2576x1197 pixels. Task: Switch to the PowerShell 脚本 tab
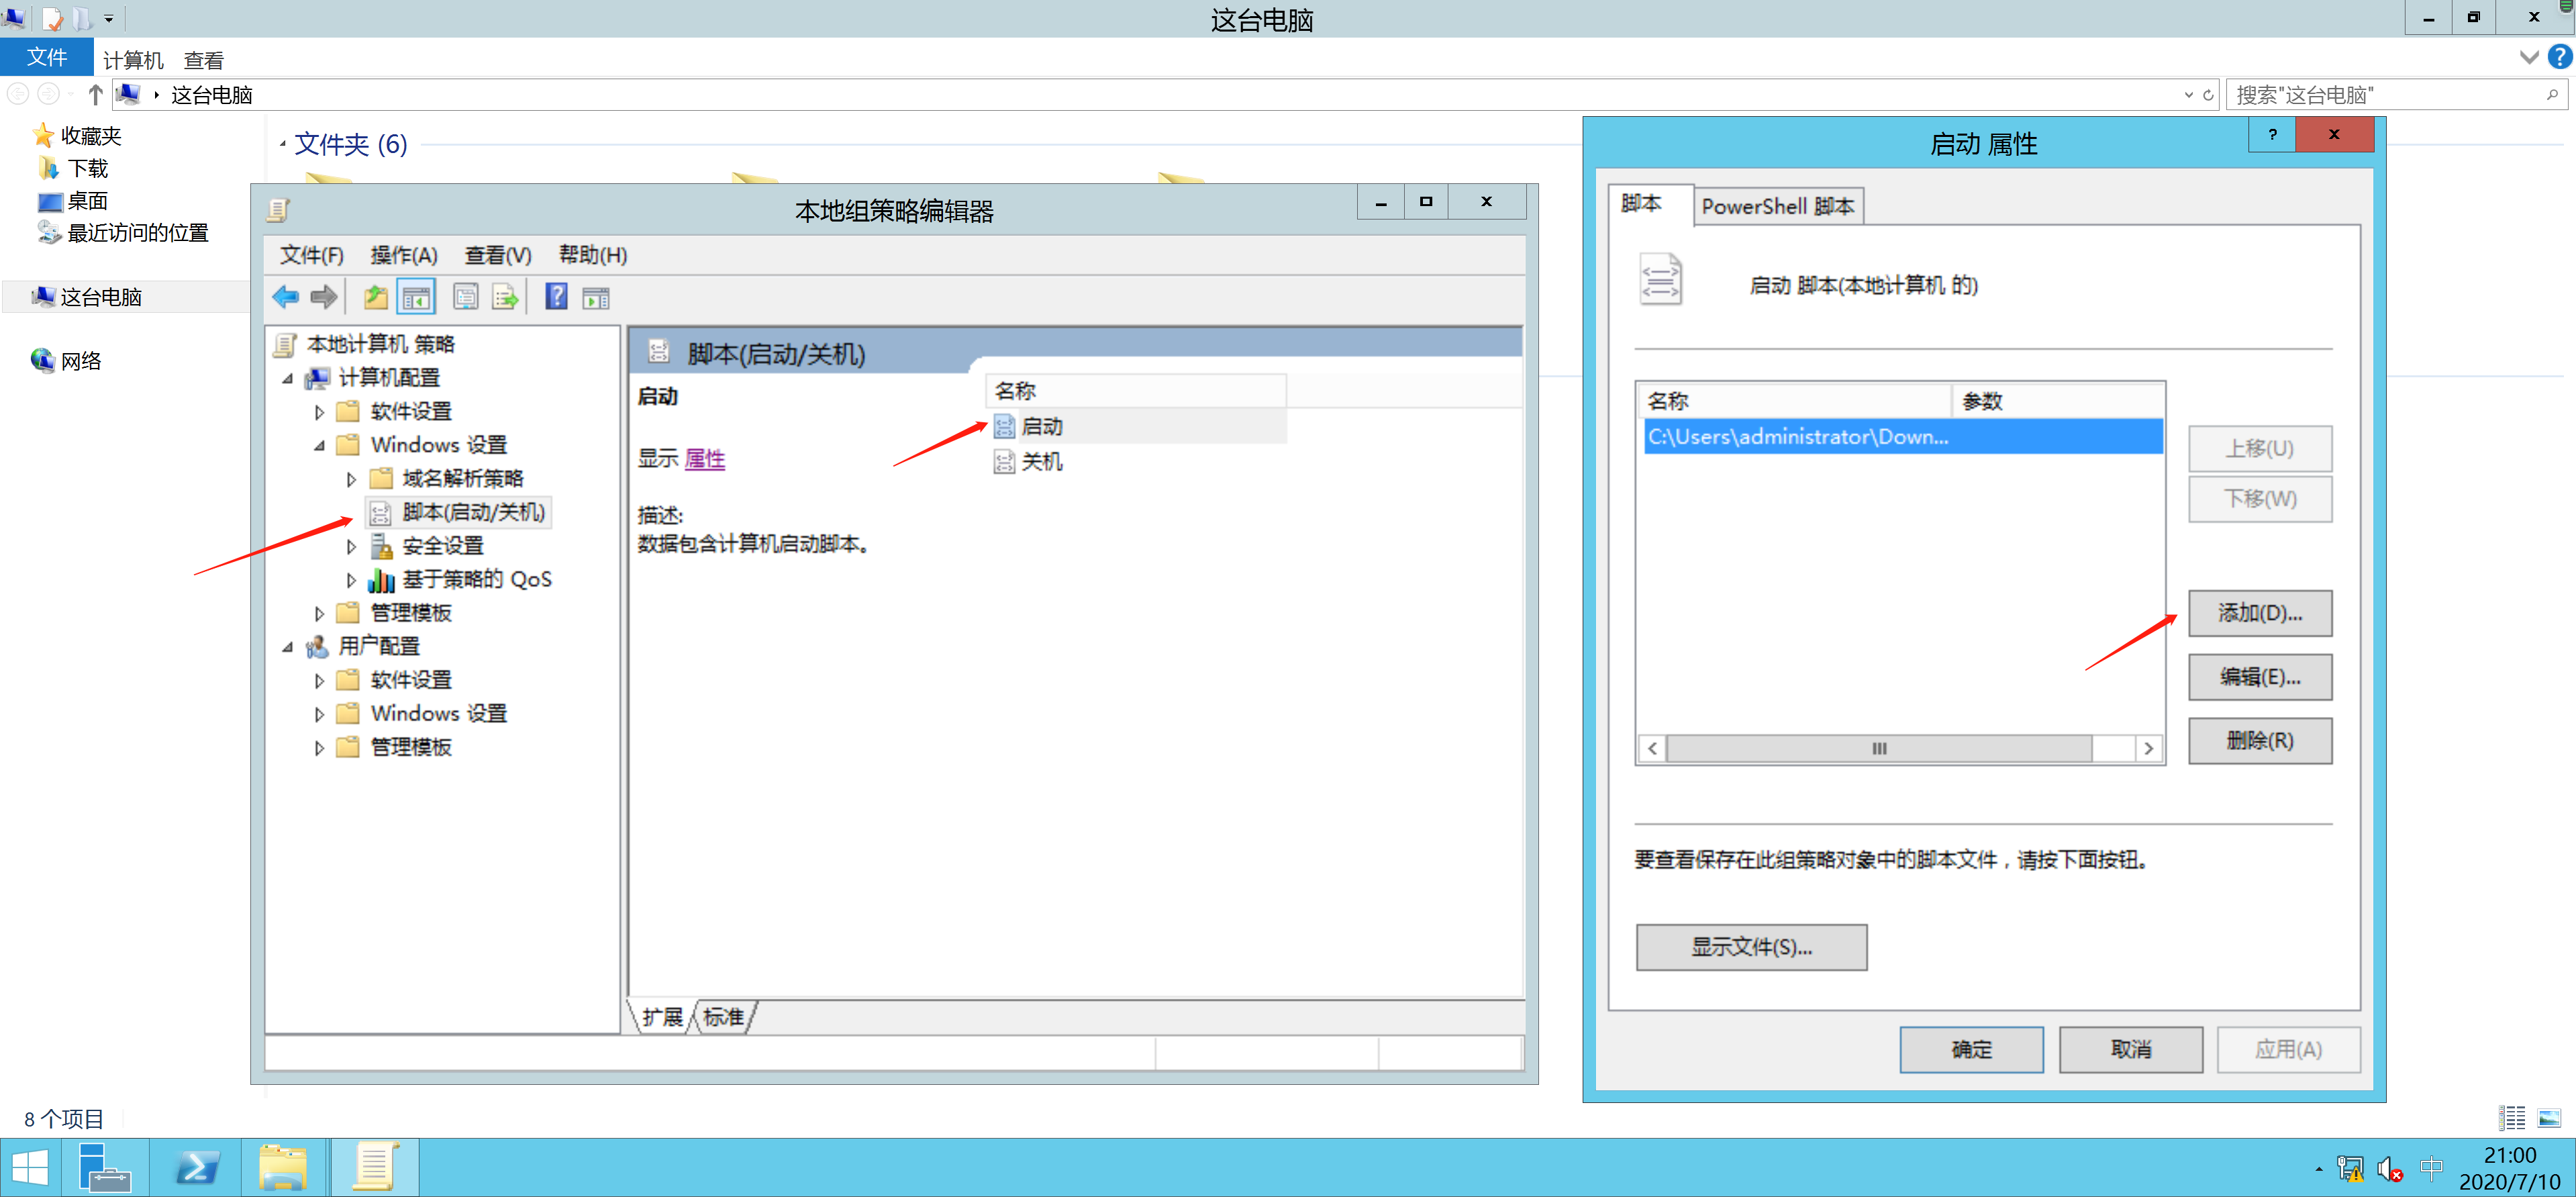pyautogui.click(x=1777, y=207)
